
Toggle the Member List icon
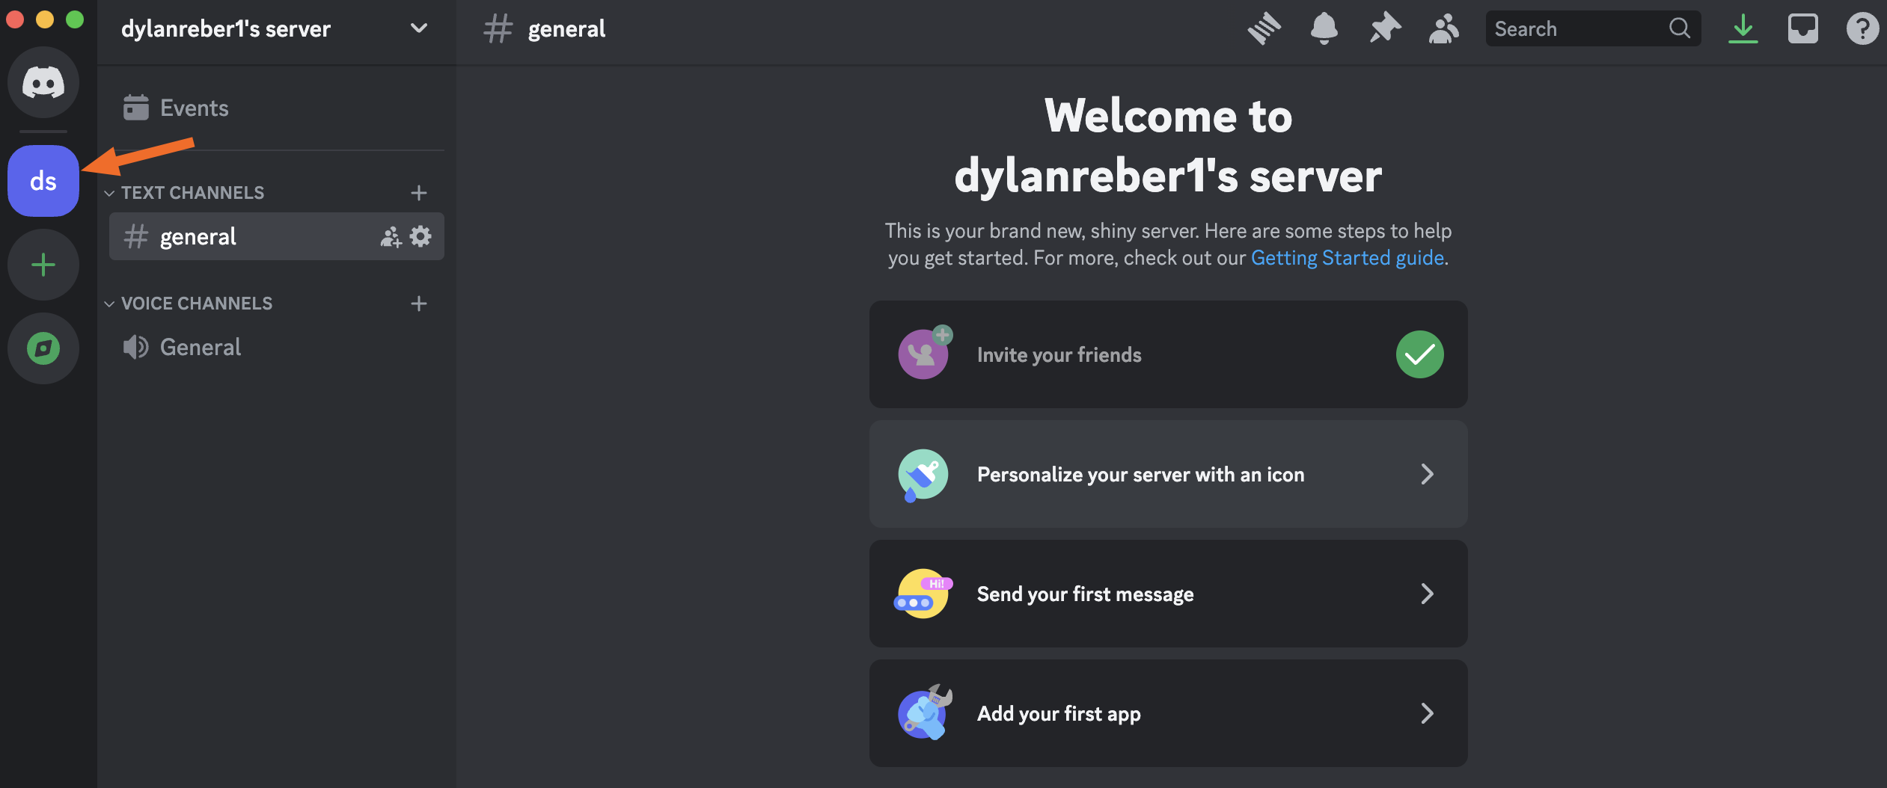[x=1444, y=29]
